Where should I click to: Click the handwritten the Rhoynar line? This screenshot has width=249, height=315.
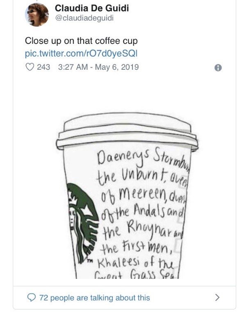[x=143, y=231]
